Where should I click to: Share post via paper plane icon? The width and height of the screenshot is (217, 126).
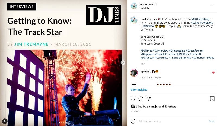click(149, 98)
